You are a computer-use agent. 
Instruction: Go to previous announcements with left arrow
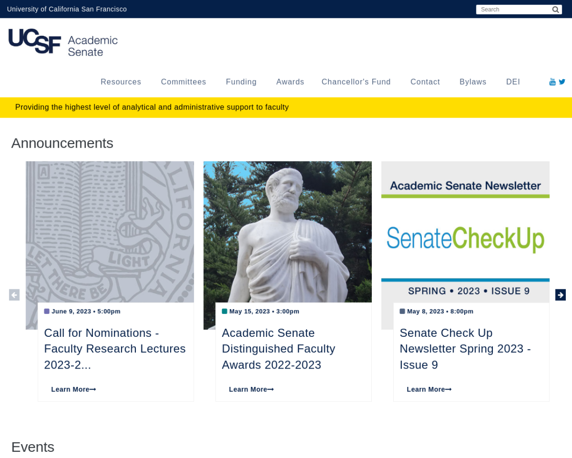[14, 295]
